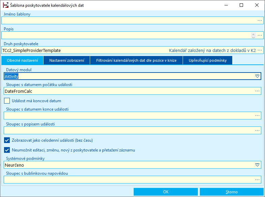Click the Aktivity value in Datový modul
265x197 pixels.
pyautogui.click(x=11, y=76)
